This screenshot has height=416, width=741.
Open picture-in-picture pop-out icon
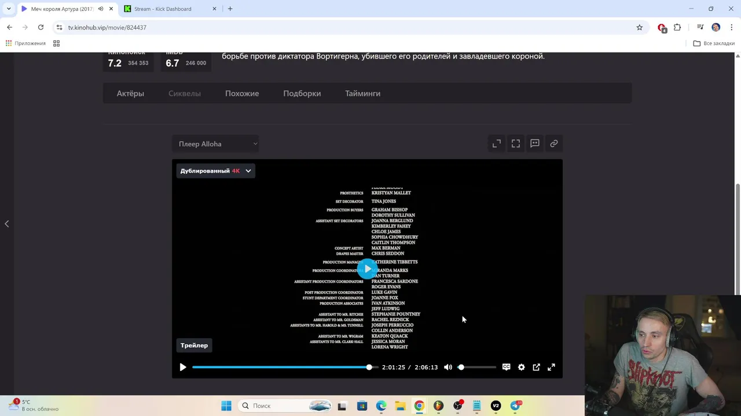pyautogui.click(x=537, y=367)
